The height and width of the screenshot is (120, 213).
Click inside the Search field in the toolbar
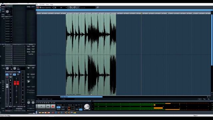(88, 7)
